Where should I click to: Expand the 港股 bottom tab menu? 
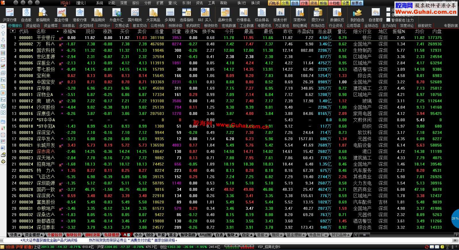262,235
